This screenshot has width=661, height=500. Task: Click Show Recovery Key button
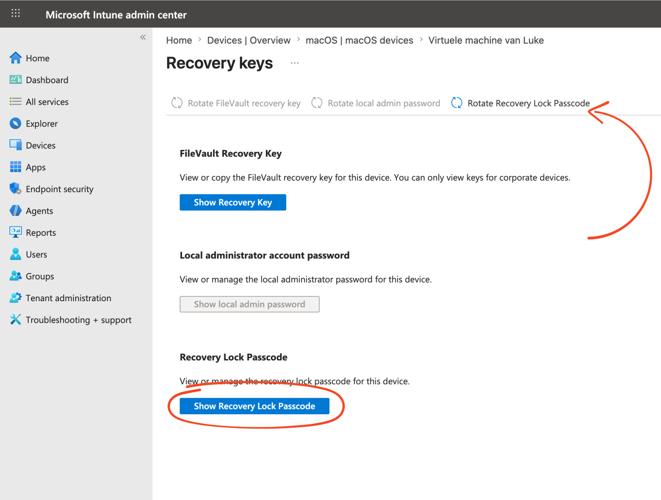pyautogui.click(x=233, y=202)
